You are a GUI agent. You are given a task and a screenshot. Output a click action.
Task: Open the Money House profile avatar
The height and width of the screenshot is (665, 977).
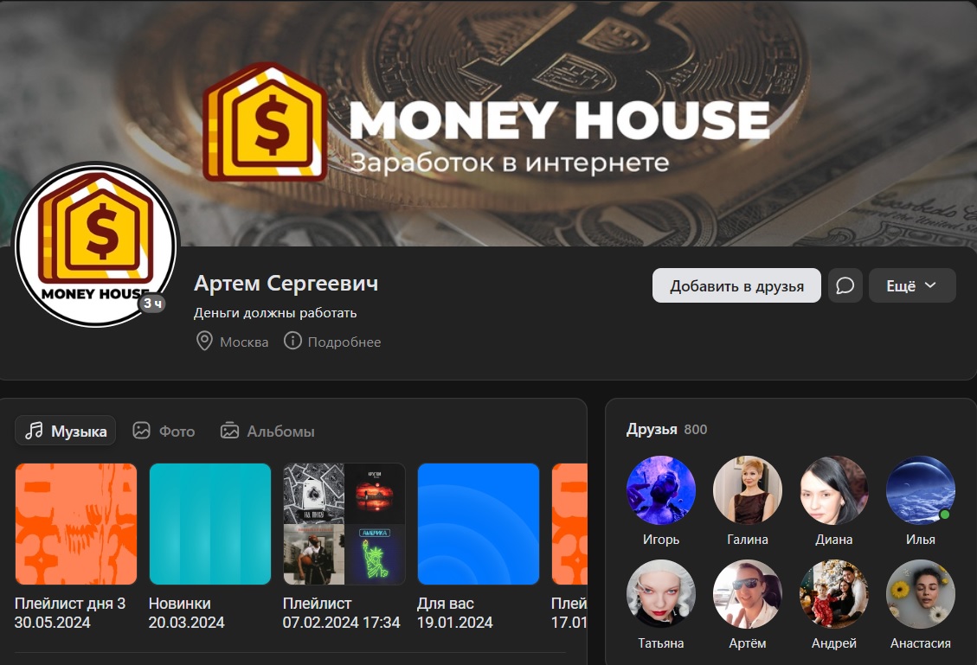tap(96, 244)
